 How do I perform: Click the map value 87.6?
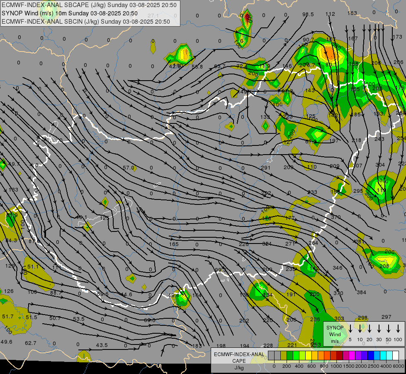pyautogui.click(x=34, y=241)
